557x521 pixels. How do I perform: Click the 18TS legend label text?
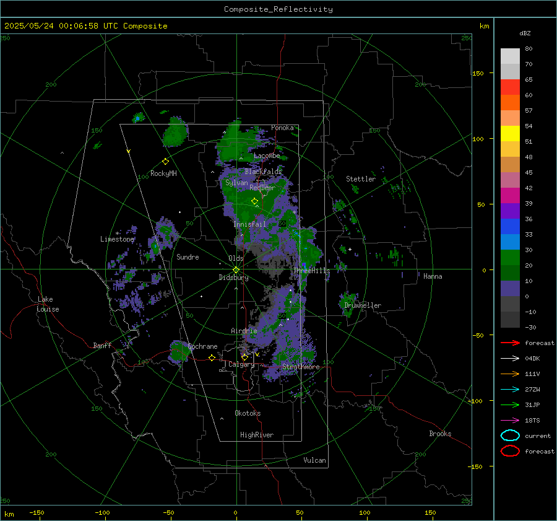pyautogui.click(x=532, y=421)
